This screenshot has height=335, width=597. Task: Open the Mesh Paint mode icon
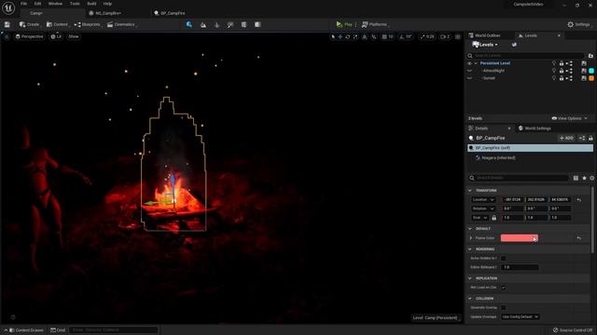[230, 25]
